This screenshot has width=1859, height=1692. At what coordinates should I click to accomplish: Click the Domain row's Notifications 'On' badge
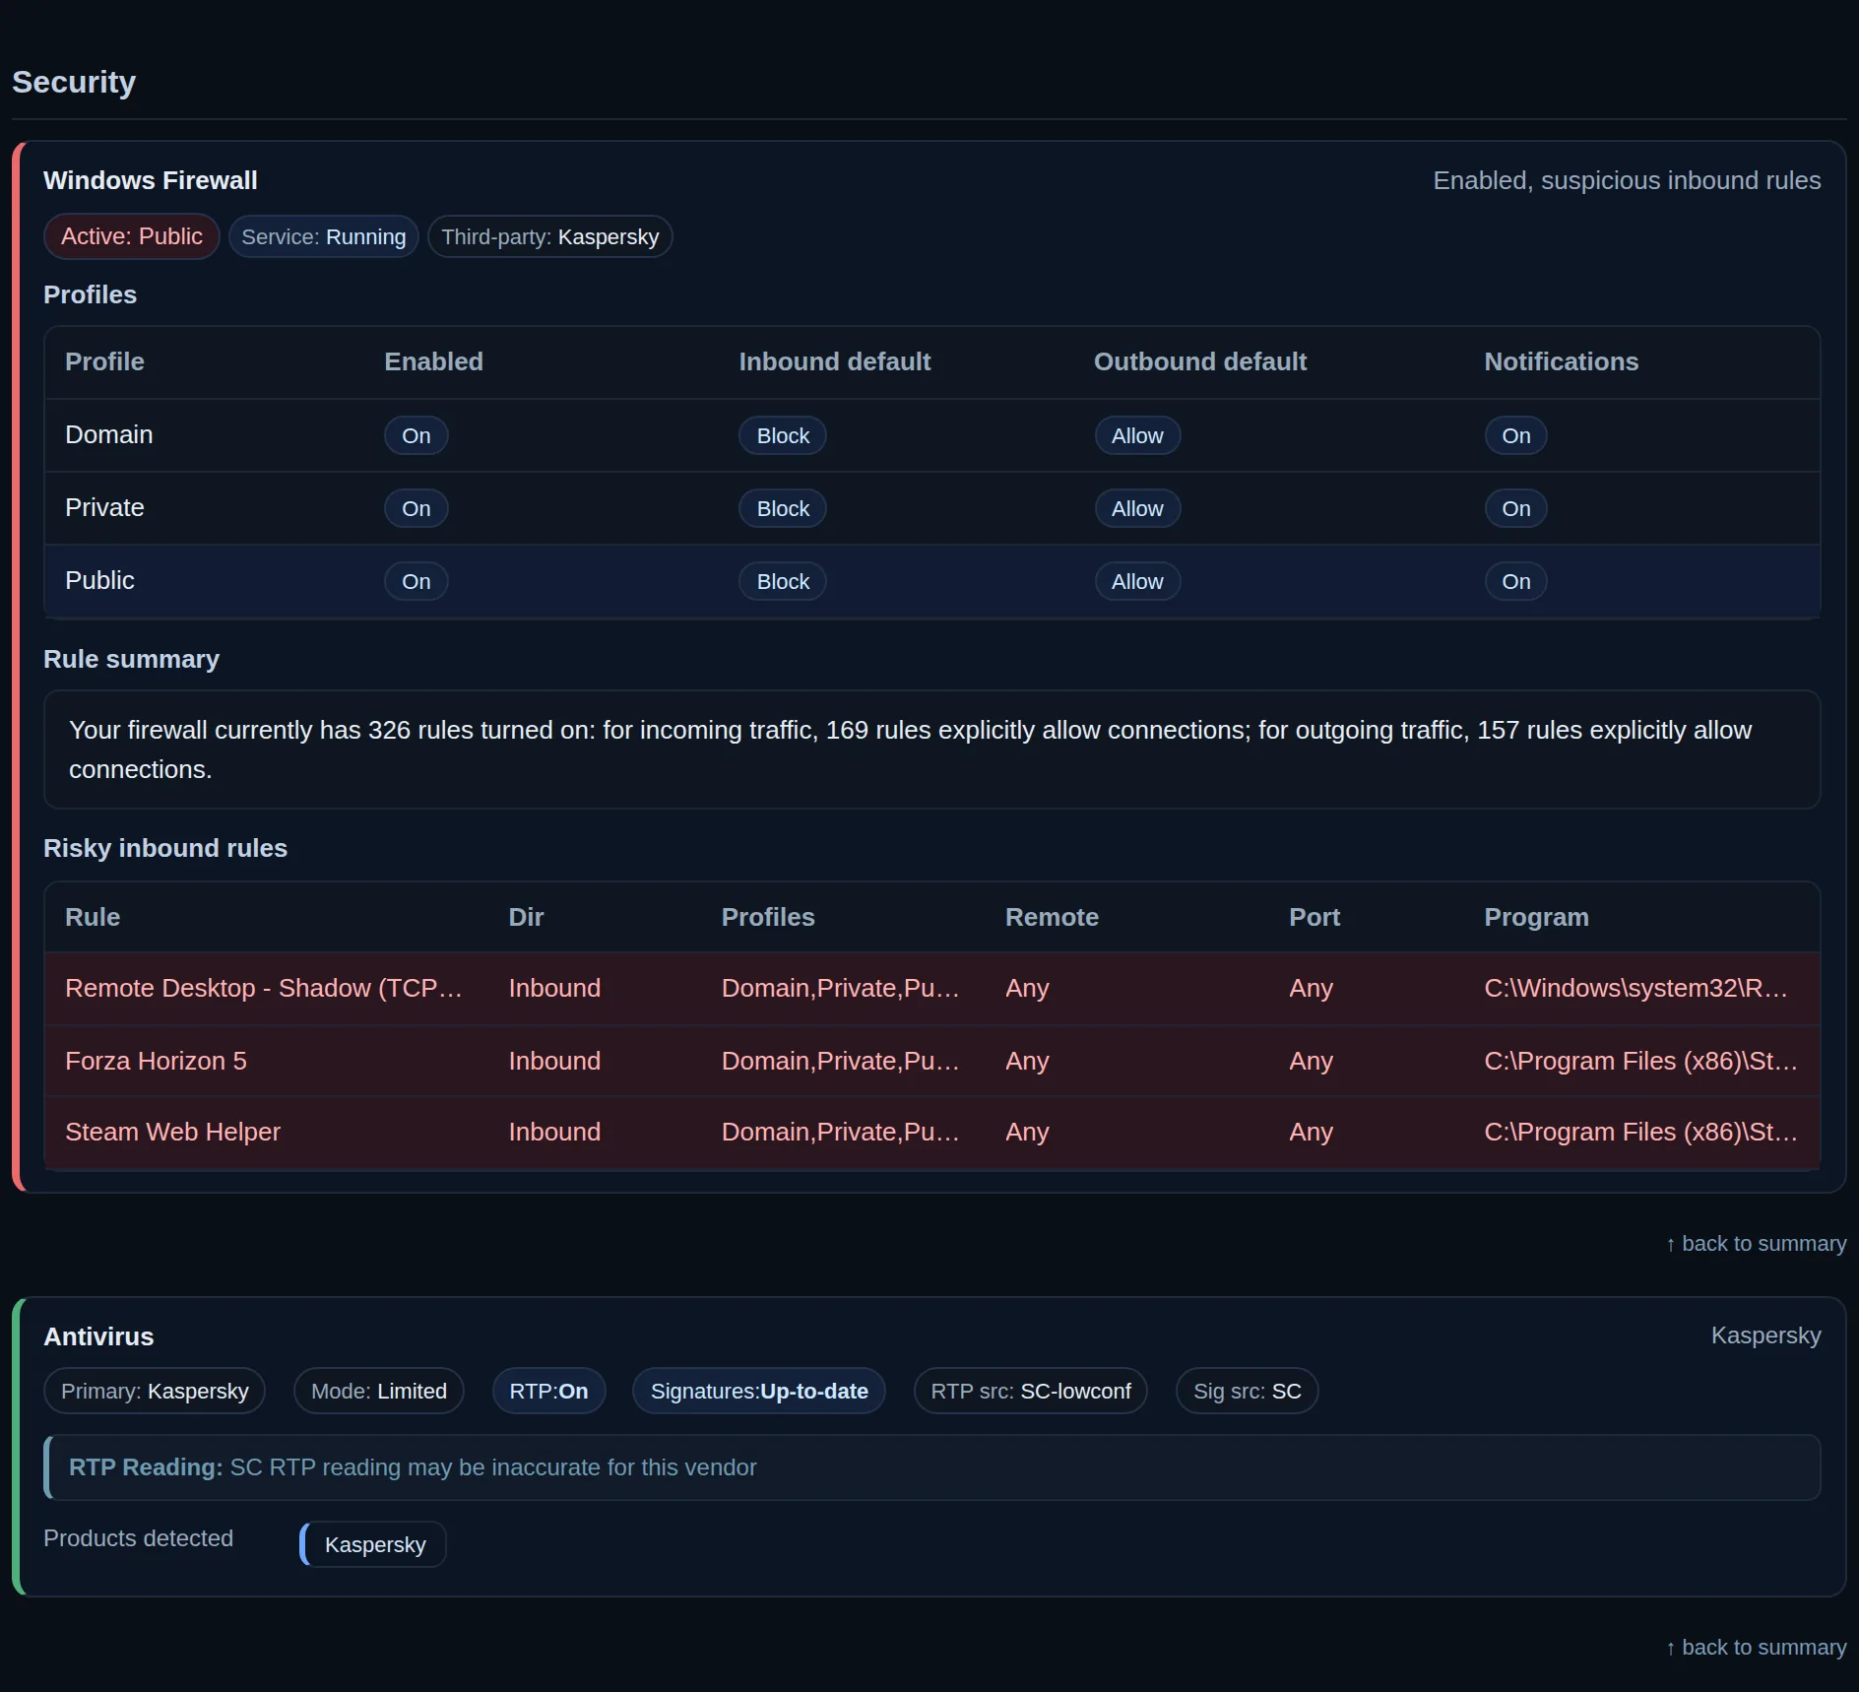[1516, 435]
